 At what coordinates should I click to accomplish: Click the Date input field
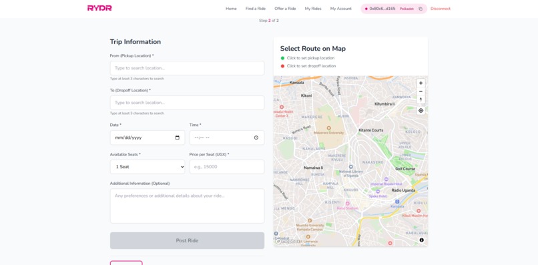148,138
